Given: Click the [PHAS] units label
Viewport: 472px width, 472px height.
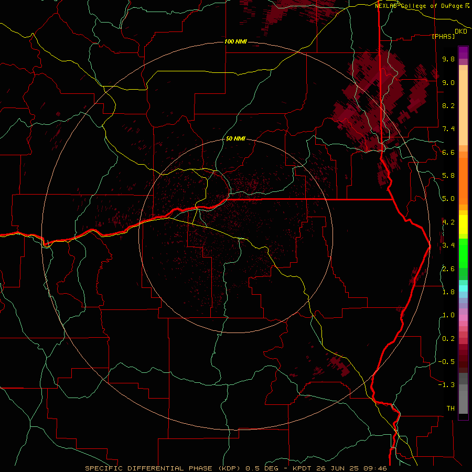Looking at the screenshot, I should point(443,36).
